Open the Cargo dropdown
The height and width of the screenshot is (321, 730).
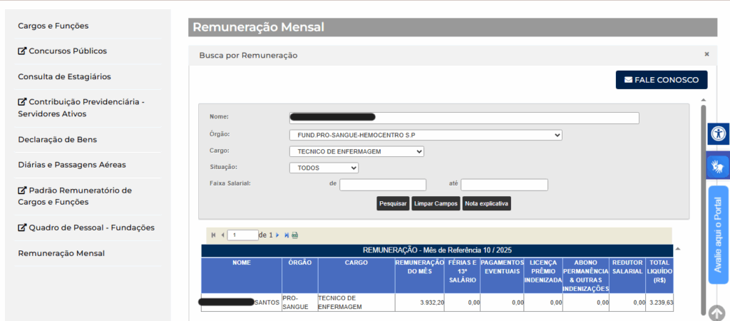click(356, 151)
